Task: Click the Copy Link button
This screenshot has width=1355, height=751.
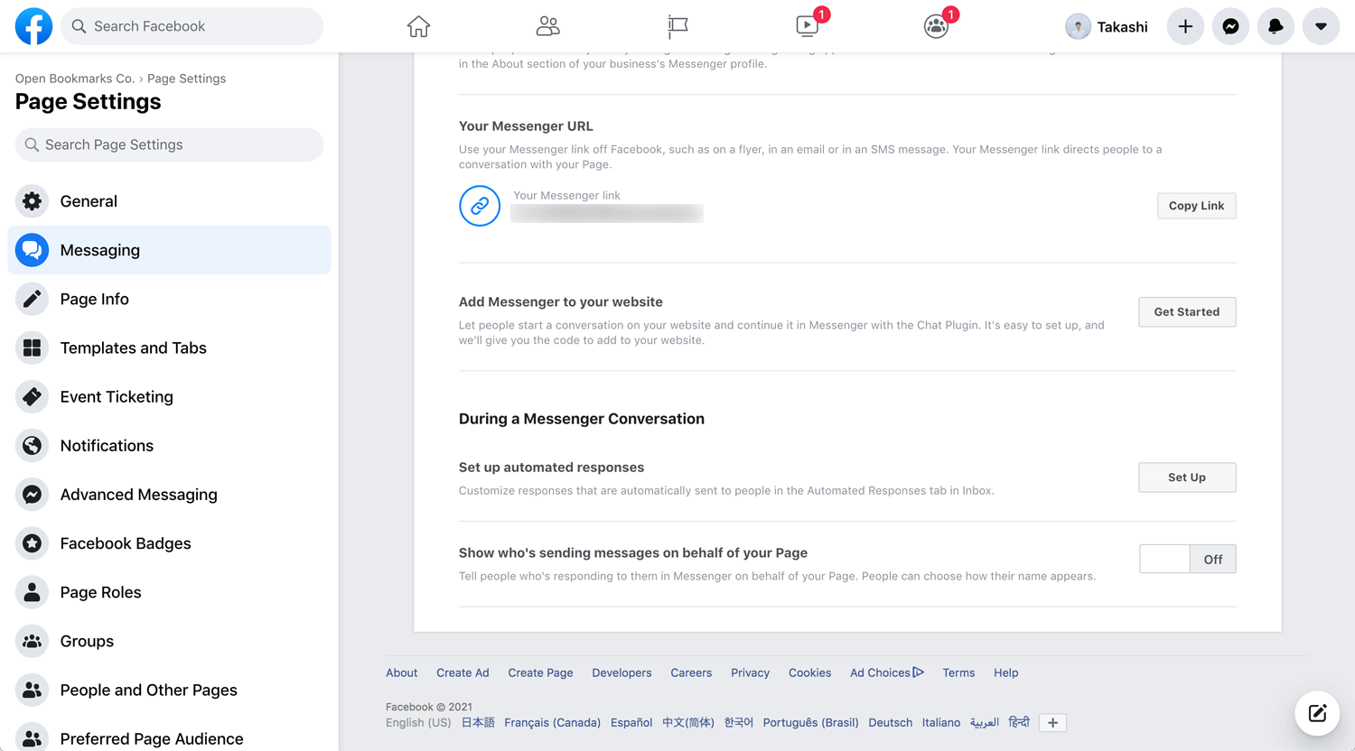Action: [x=1196, y=206]
